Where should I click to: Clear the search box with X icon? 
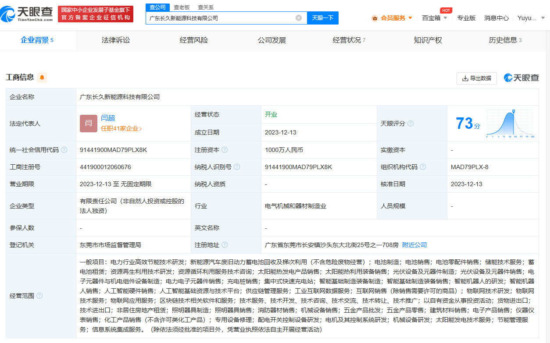pyautogui.click(x=299, y=18)
